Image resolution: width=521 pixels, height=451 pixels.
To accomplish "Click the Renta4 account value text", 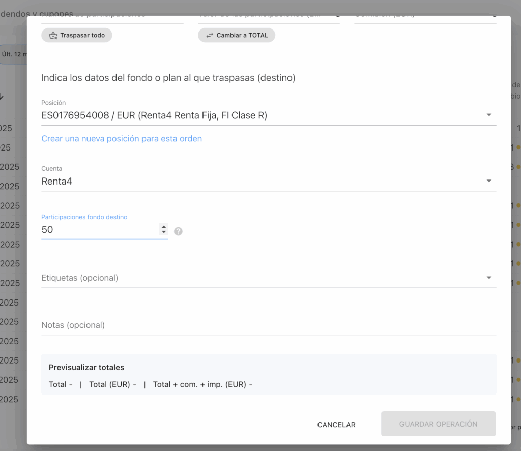I will (57, 182).
